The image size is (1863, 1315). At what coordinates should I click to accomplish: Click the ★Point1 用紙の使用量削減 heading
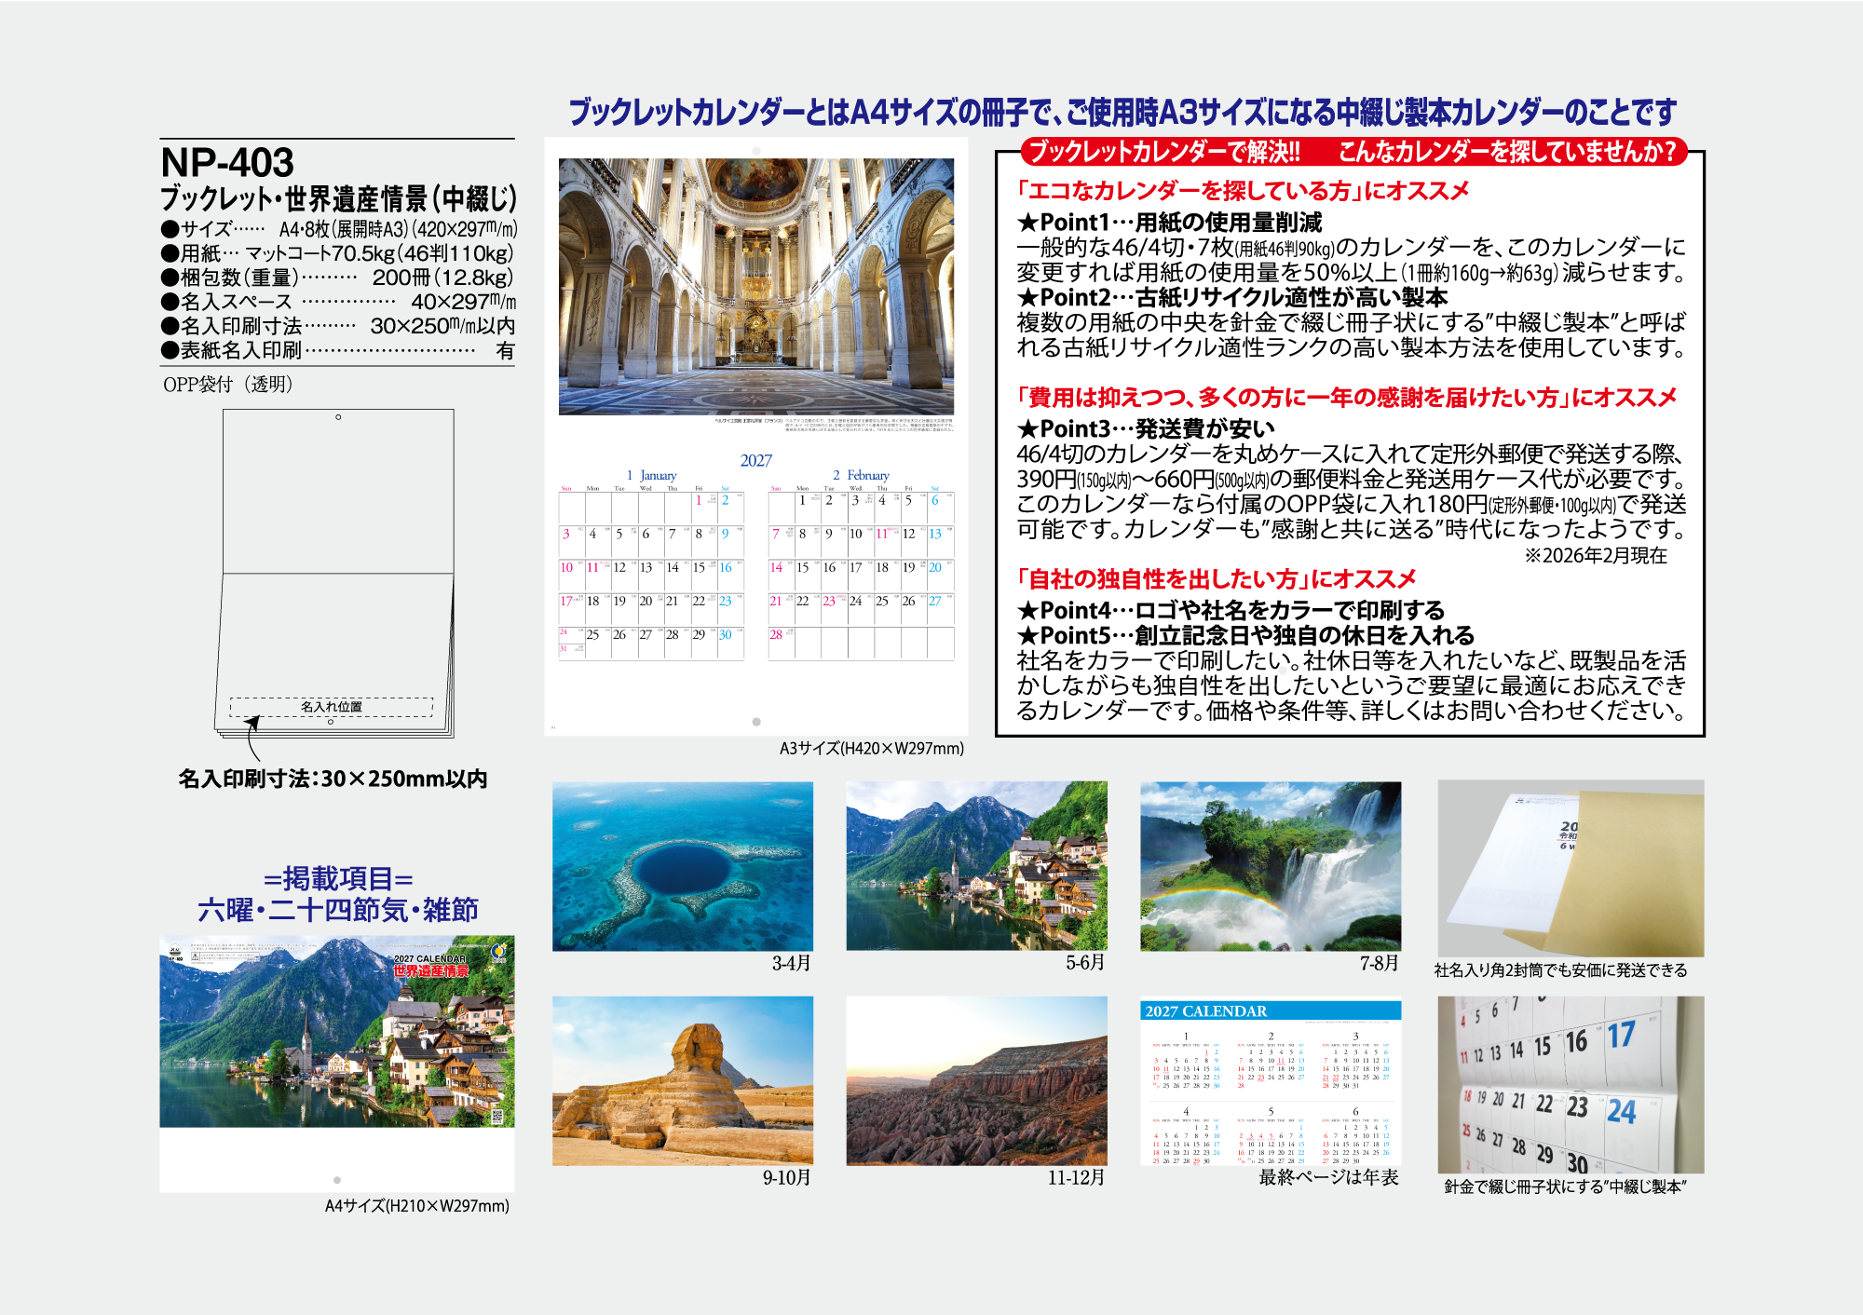[1169, 223]
